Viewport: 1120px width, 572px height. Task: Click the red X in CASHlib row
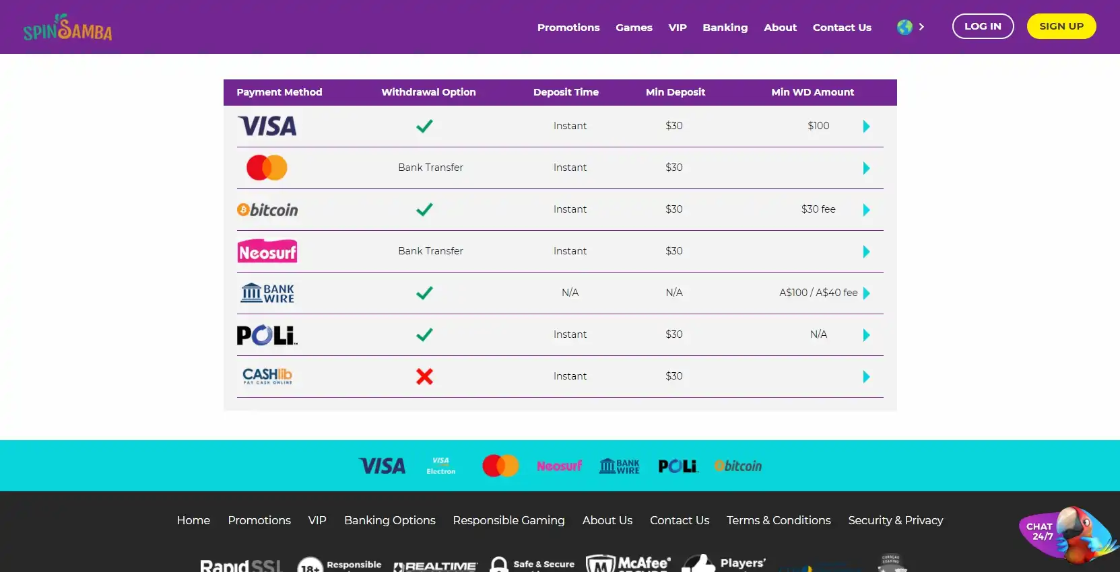click(424, 376)
